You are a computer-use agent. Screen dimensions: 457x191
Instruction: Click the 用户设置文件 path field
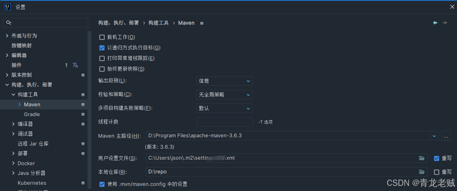[x=287, y=158]
